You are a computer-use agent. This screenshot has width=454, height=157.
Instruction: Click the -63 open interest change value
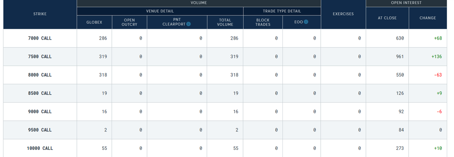click(438, 75)
